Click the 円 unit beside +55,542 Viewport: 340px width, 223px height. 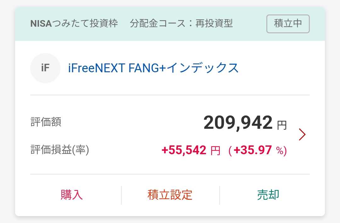click(215, 151)
